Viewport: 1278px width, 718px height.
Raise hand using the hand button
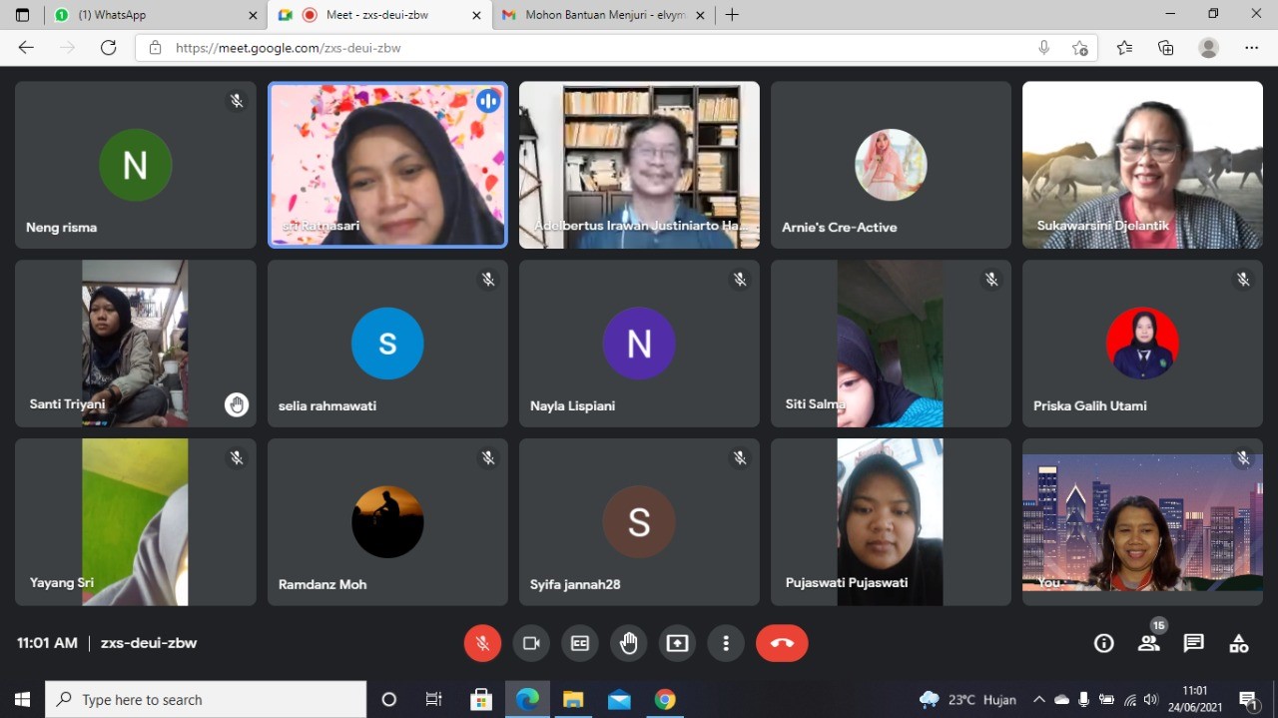pos(629,643)
